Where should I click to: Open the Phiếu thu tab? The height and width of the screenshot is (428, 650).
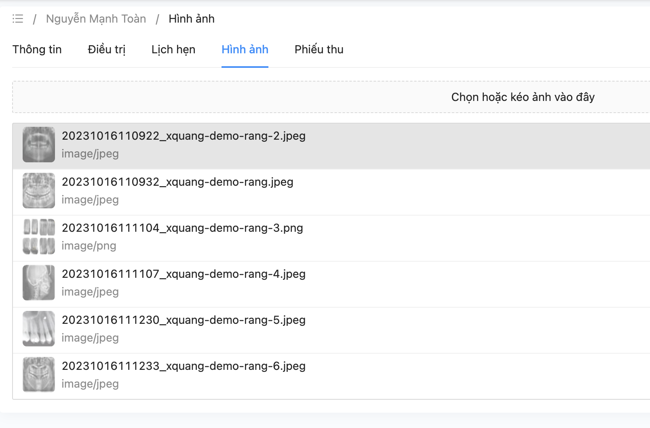319,49
